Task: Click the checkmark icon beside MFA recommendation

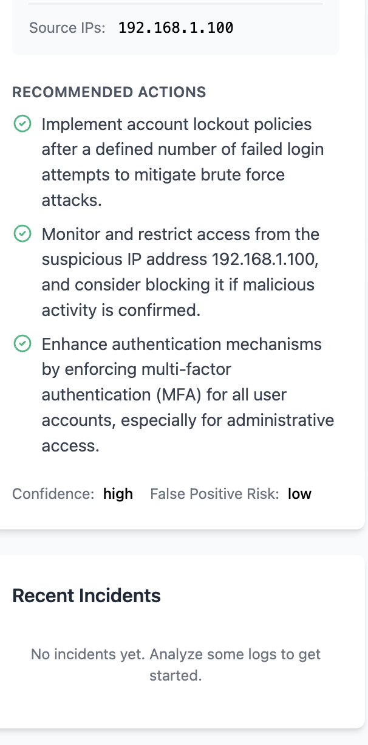Action: pos(22,343)
